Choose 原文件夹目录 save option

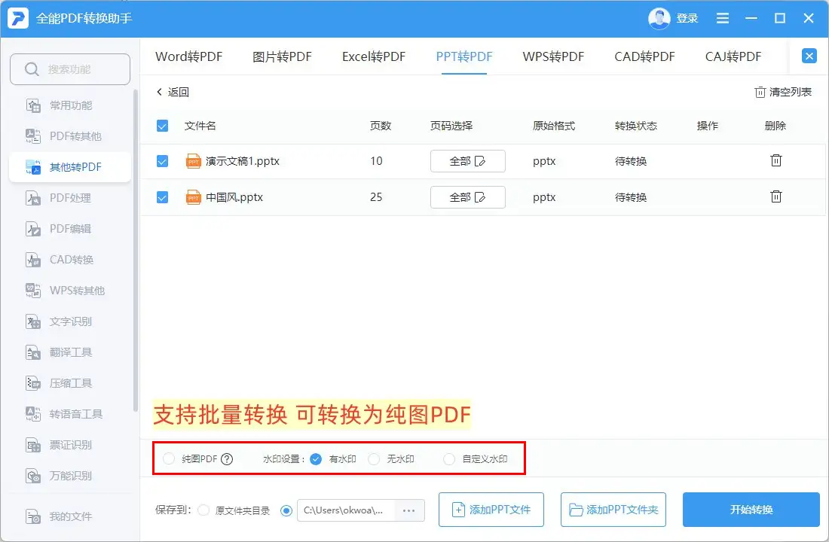(203, 510)
